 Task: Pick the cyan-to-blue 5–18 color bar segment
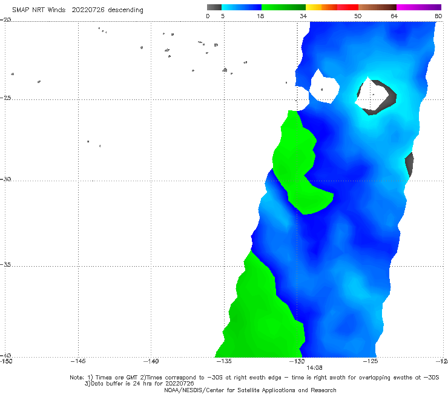(x=242, y=7)
